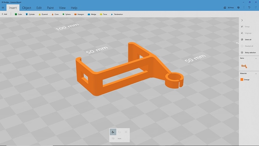Collapse the Materials section
Screen dimensions: 259x146
(256, 74)
